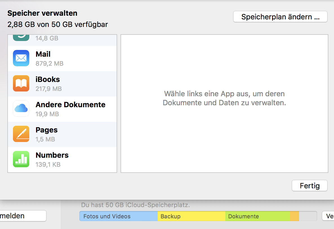Click the iCloud cloud icon for Andere Dokumente
This screenshot has height=229, width=334.
tap(21, 109)
